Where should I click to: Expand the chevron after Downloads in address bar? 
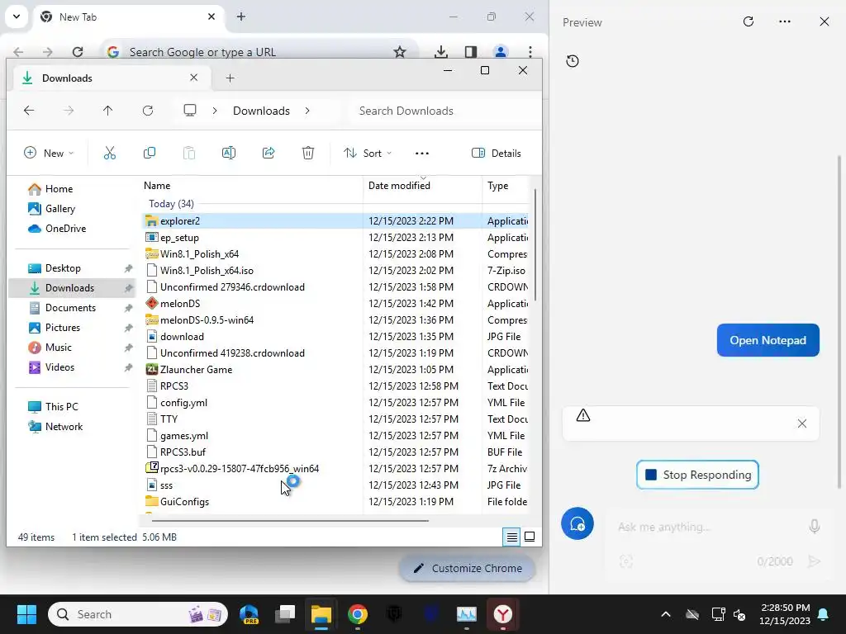tap(307, 111)
